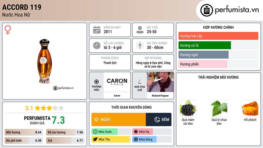Image resolution: width=263 pixels, height=148 pixels.
Task: Click the pink female gender symbol
Action: [x=8, y=30]
